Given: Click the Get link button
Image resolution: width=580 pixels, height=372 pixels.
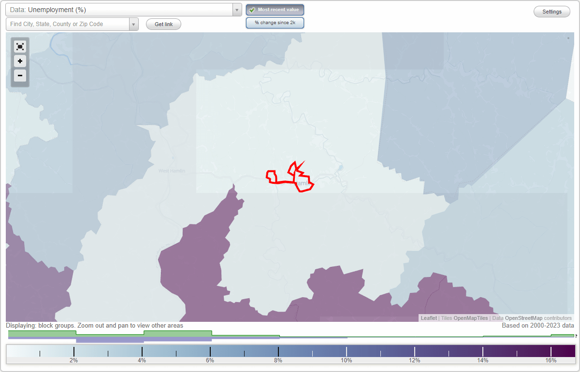Looking at the screenshot, I should (163, 24).
